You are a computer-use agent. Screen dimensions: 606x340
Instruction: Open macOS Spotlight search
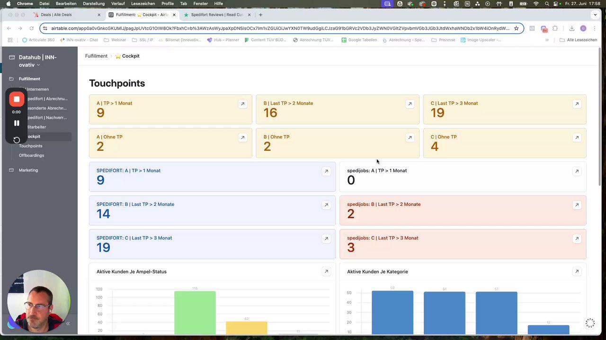(547, 4)
